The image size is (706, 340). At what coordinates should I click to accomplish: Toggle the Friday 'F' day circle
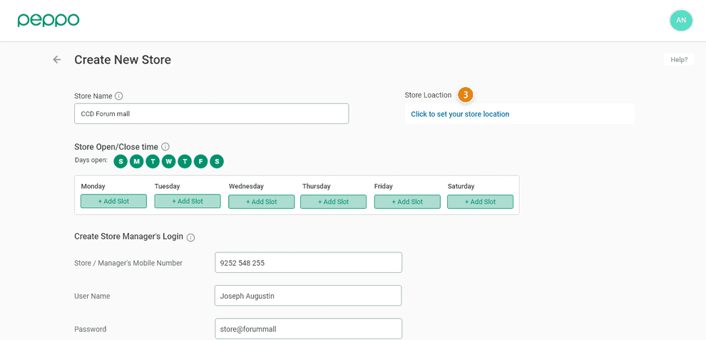click(x=201, y=161)
